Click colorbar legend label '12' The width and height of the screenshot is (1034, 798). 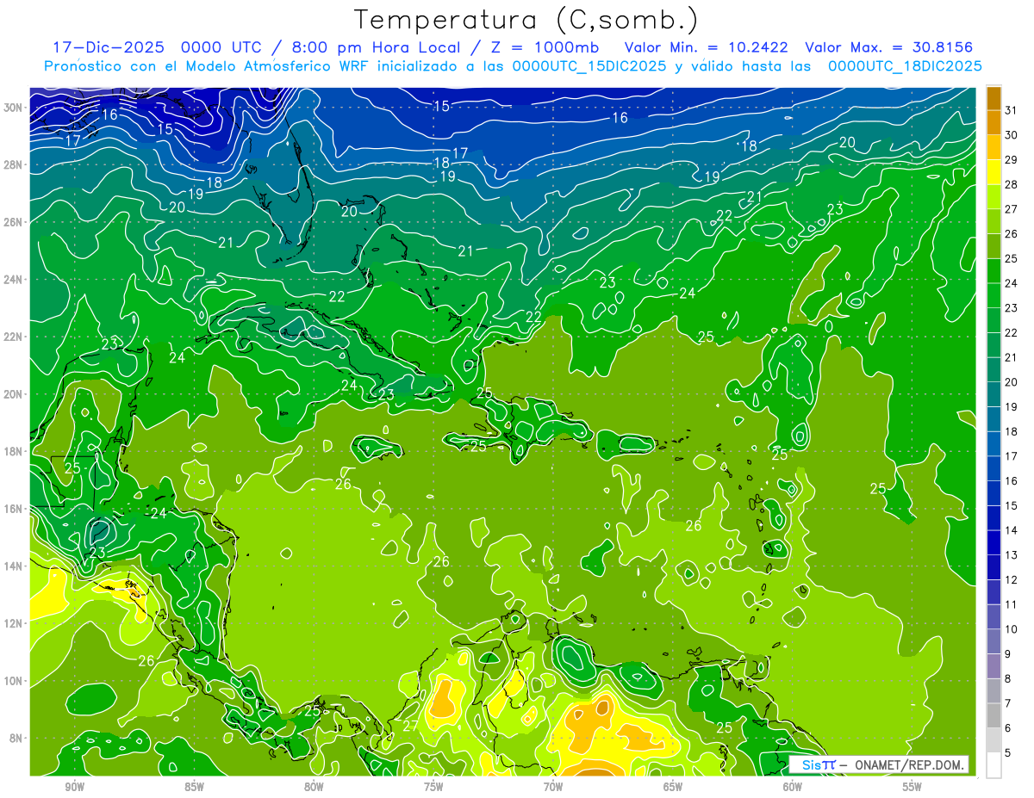coord(1012,580)
